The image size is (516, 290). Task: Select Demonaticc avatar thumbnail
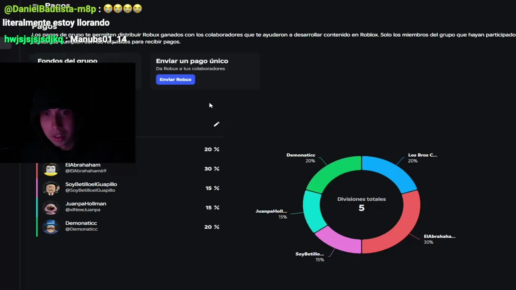click(51, 227)
